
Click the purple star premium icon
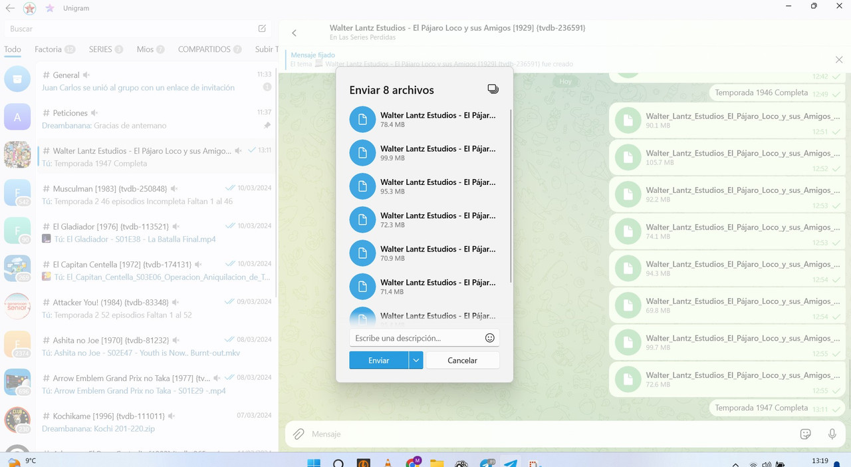pos(50,8)
